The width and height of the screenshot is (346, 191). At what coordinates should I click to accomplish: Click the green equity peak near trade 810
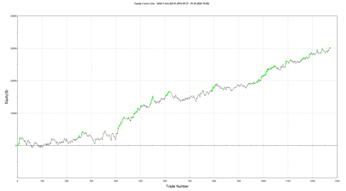click(217, 84)
